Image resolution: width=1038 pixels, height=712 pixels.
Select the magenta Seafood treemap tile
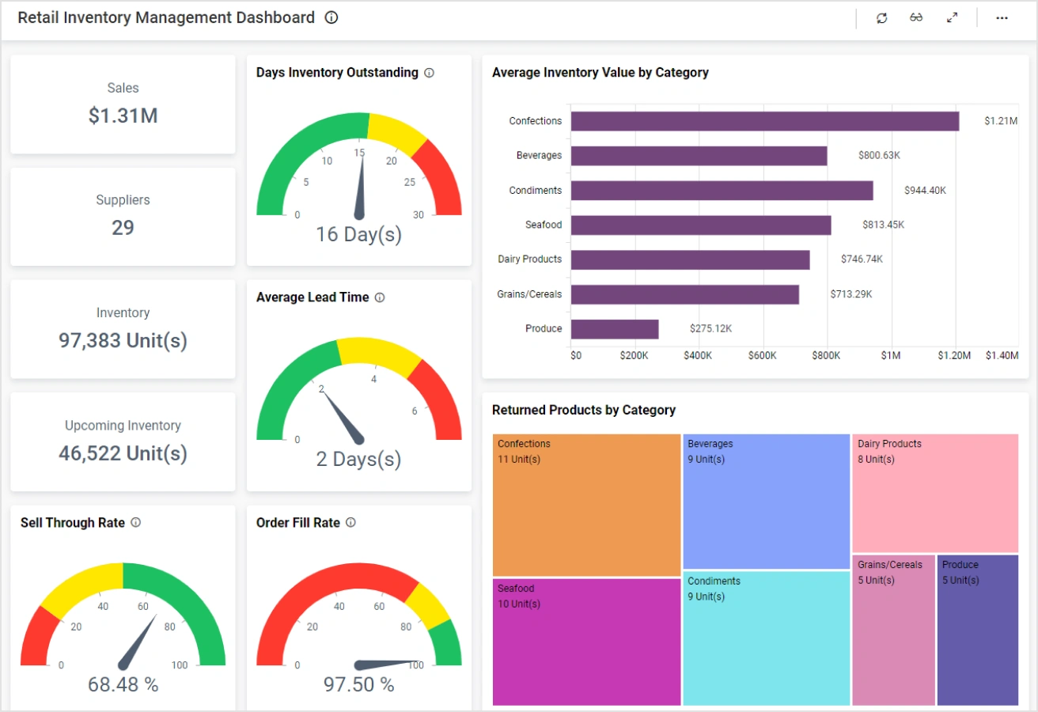tap(586, 642)
